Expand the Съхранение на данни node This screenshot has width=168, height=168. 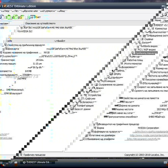(92, 85)
